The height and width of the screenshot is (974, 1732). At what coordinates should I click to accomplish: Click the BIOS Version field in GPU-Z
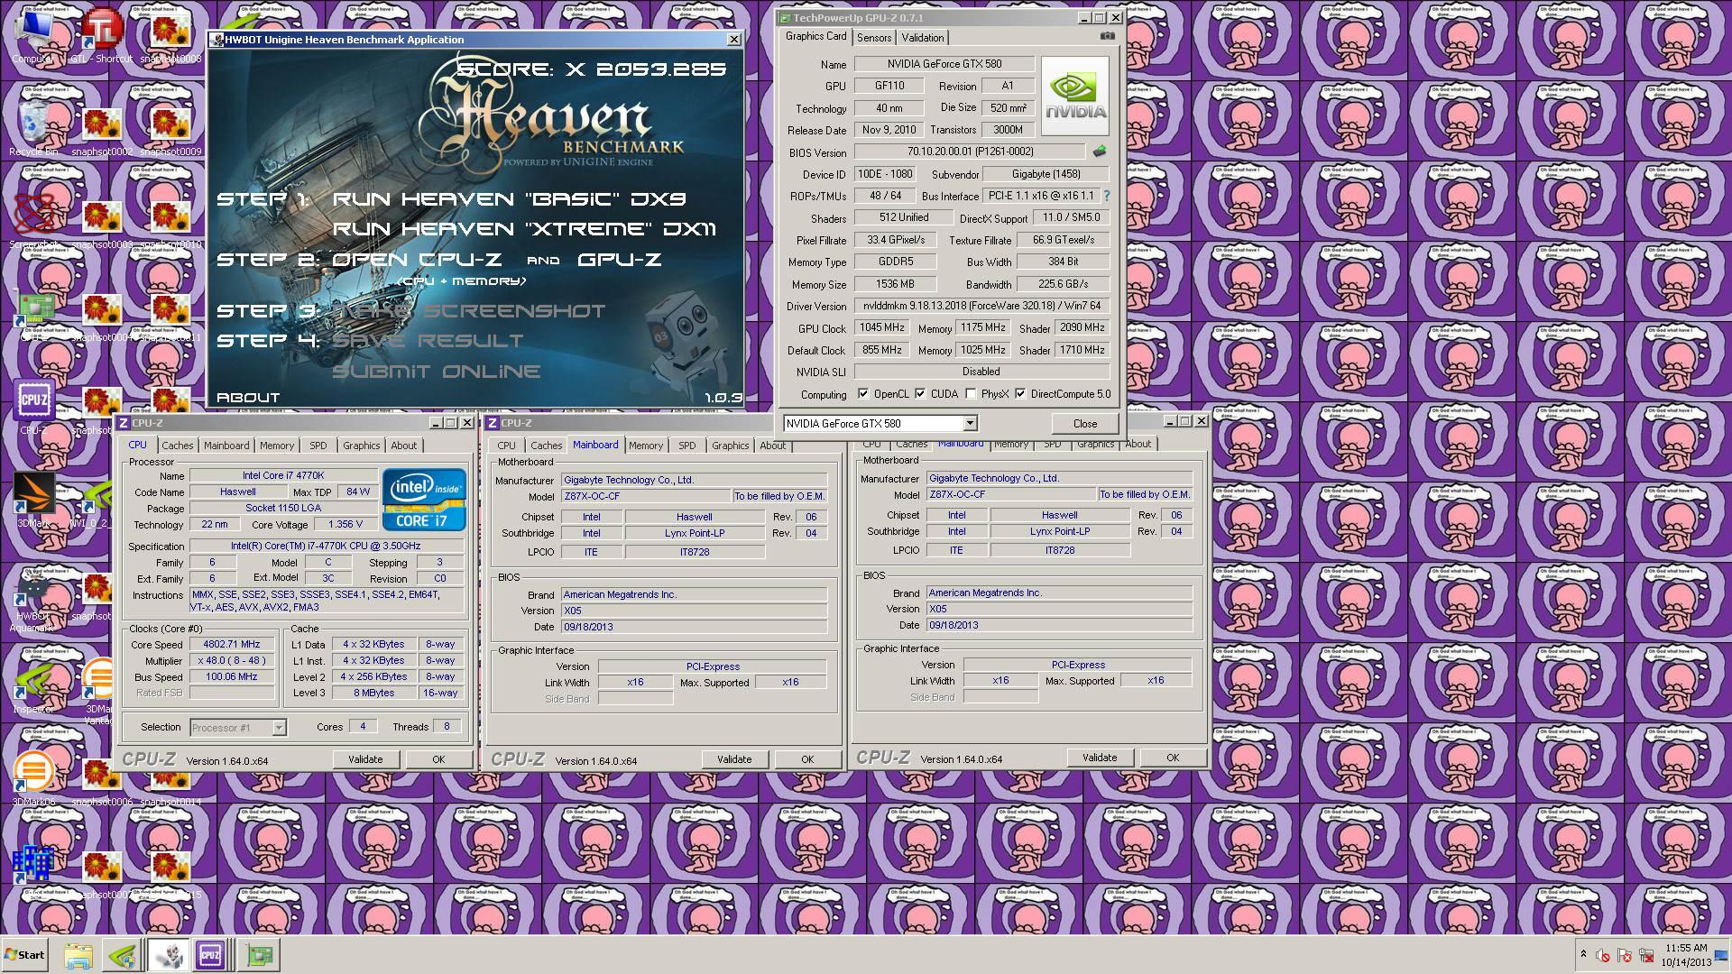coord(969,152)
